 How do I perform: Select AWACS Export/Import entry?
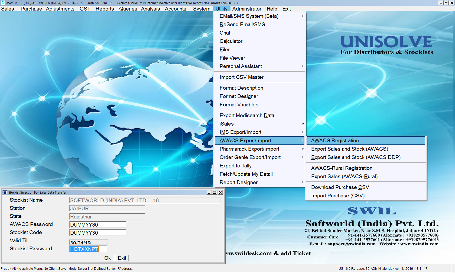click(x=260, y=140)
